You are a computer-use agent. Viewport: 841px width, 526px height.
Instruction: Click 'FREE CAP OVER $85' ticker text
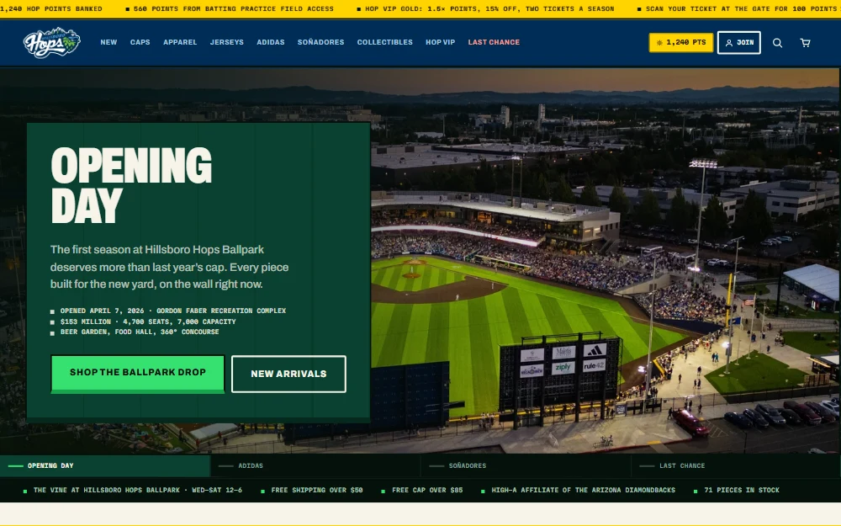tap(427, 490)
